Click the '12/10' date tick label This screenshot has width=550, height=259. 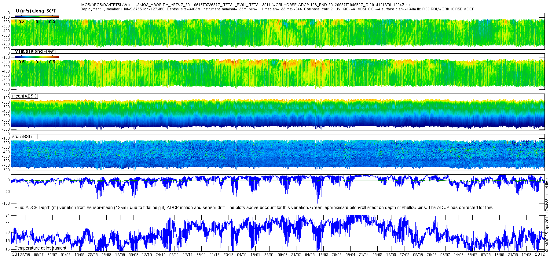click(x=147, y=255)
